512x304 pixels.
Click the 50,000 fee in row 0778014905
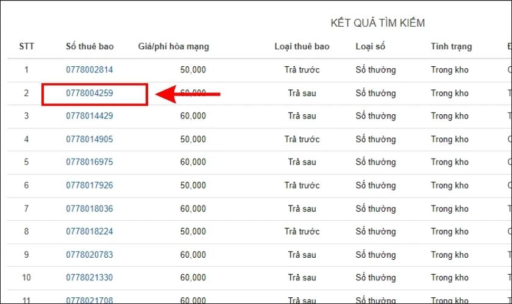pyautogui.click(x=193, y=139)
